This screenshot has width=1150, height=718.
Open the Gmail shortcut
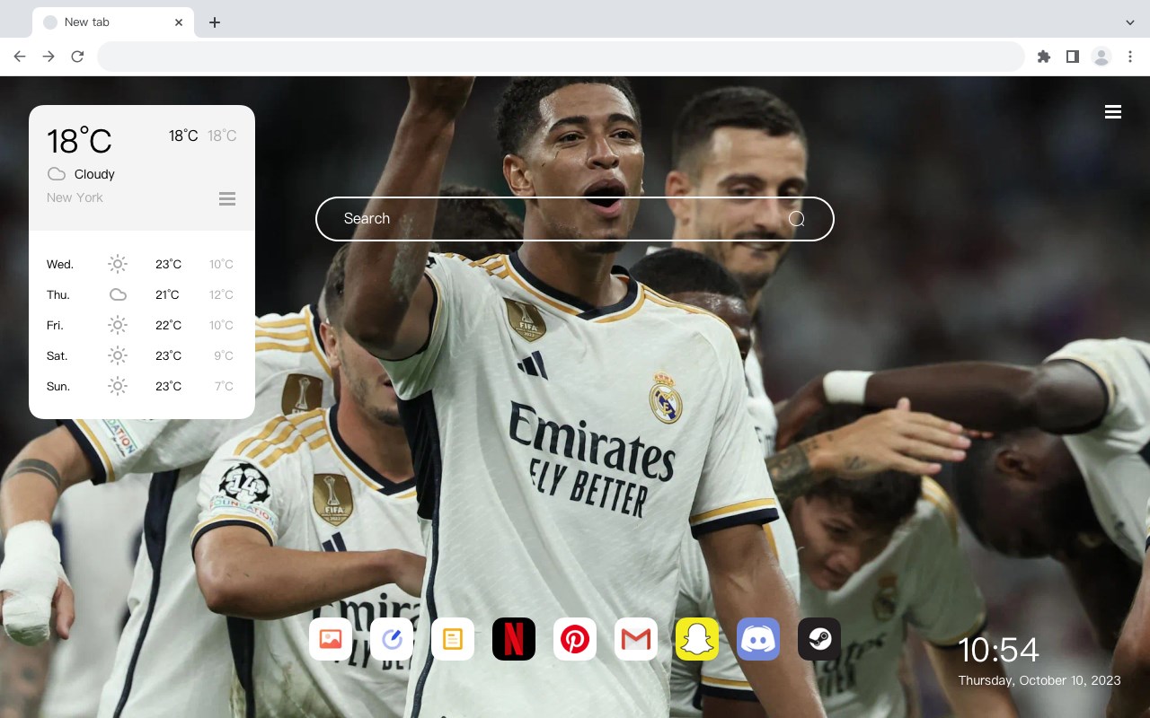coord(636,639)
